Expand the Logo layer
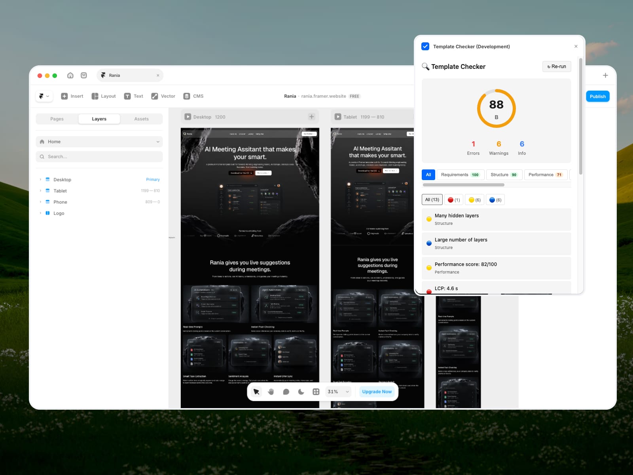This screenshot has height=475, width=633. (x=40, y=213)
